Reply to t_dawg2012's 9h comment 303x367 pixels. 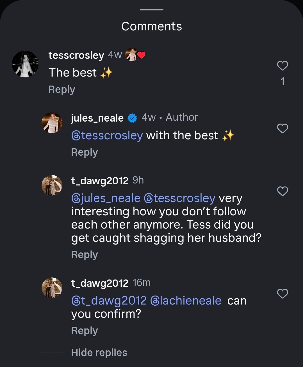pyautogui.click(x=85, y=255)
